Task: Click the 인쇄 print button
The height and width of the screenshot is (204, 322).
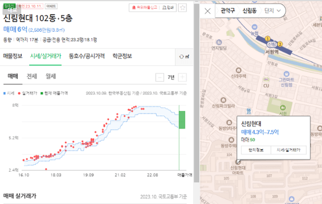Action: (x=168, y=7)
